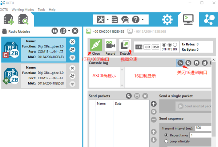218x147 pixels.
Task: Click the Help question mark icon
Action: pos(136,20)
